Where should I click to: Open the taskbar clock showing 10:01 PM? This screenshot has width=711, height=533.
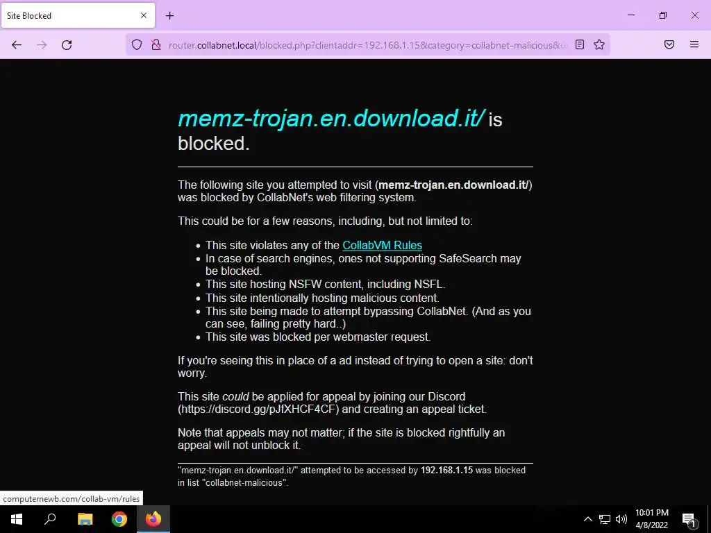(x=651, y=519)
